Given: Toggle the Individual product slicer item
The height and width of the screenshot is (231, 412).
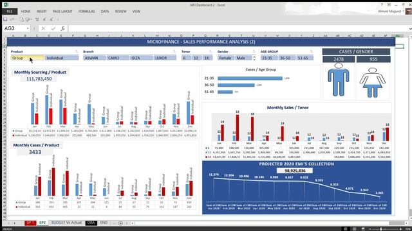Looking at the screenshot, I should pos(62,58).
